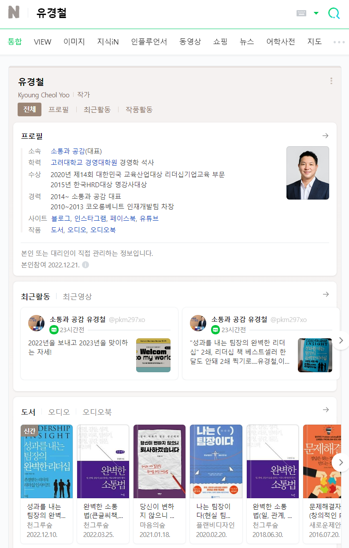
Task: Click the info icon beside 본인참여 date
Action: (x=85, y=265)
